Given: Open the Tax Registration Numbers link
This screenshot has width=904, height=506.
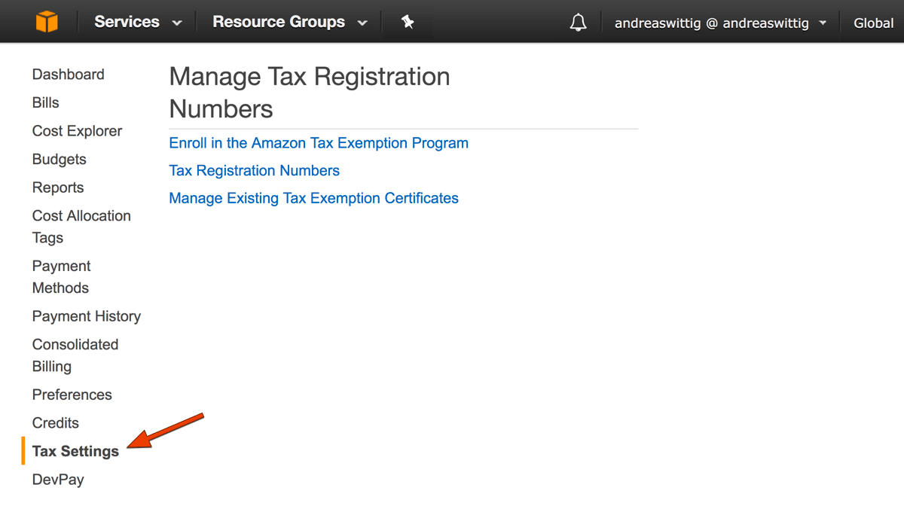Looking at the screenshot, I should tap(254, 171).
